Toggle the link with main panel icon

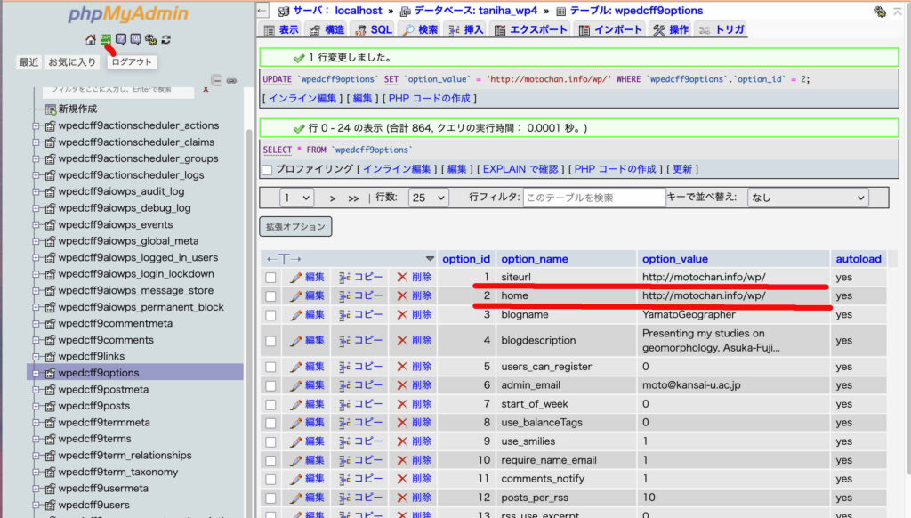231,80
